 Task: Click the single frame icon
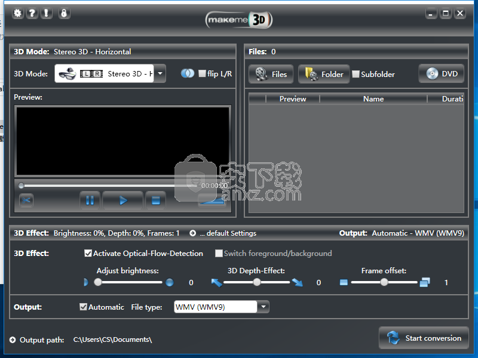[x=344, y=282]
